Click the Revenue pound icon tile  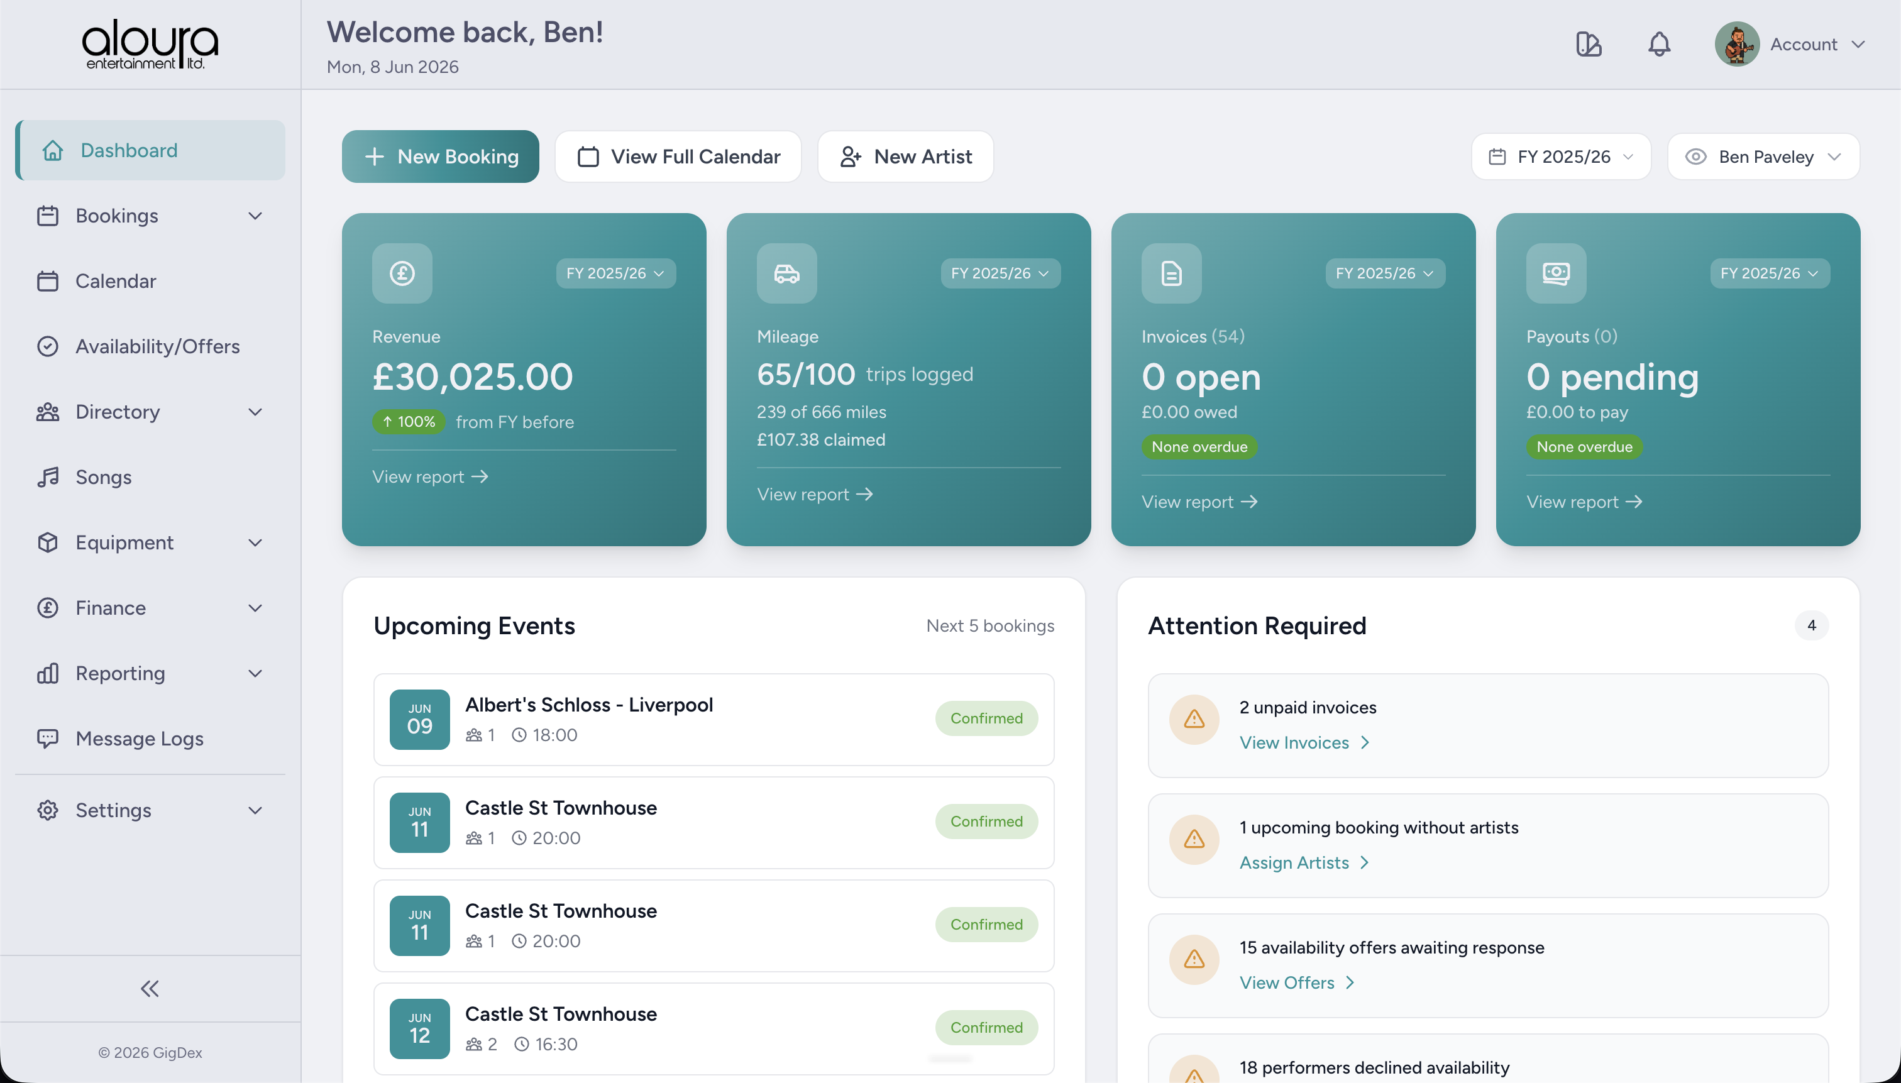(402, 273)
